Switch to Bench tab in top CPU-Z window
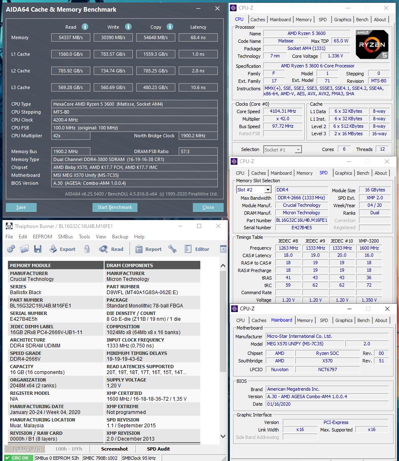Viewport: 399px width, 461px height. 362,20
